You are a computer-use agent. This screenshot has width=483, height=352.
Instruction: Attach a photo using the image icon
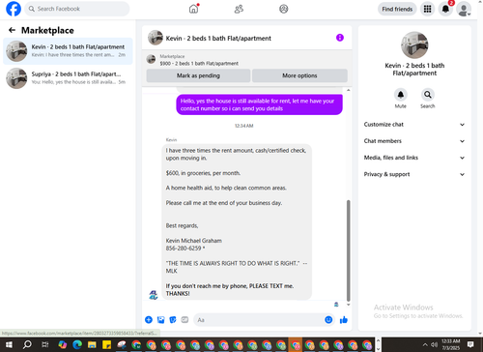[160, 320]
